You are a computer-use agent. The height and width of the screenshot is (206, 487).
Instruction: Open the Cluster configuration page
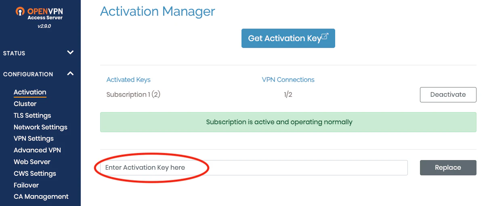click(x=25, y=104)
